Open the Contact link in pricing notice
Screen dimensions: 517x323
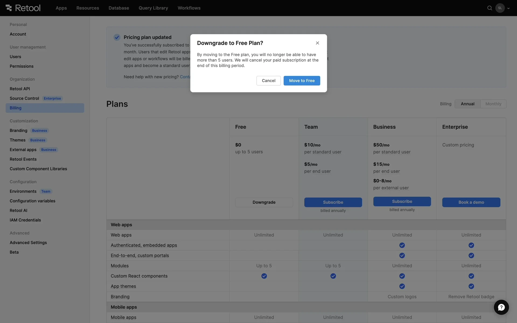185,77
